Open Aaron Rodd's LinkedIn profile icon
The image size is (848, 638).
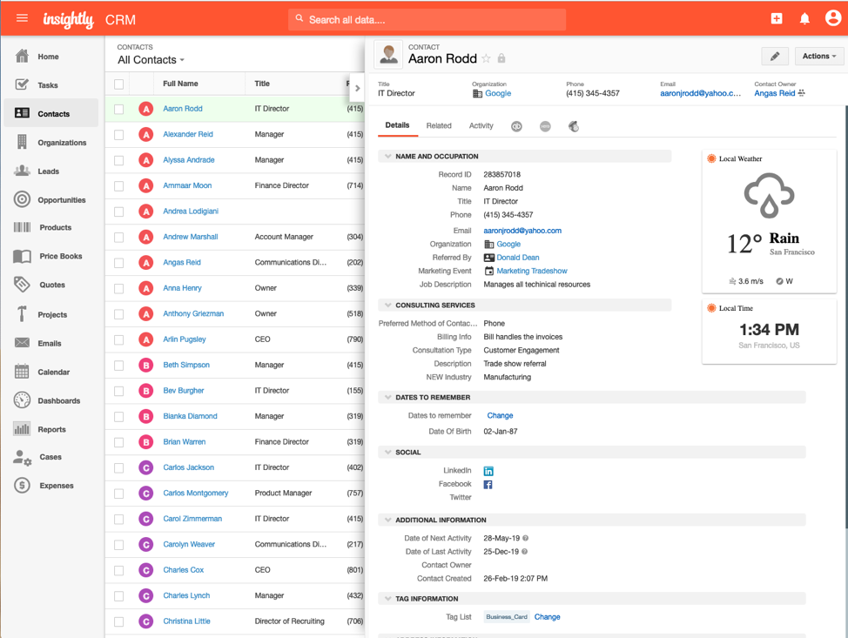(x=488, y=470)
